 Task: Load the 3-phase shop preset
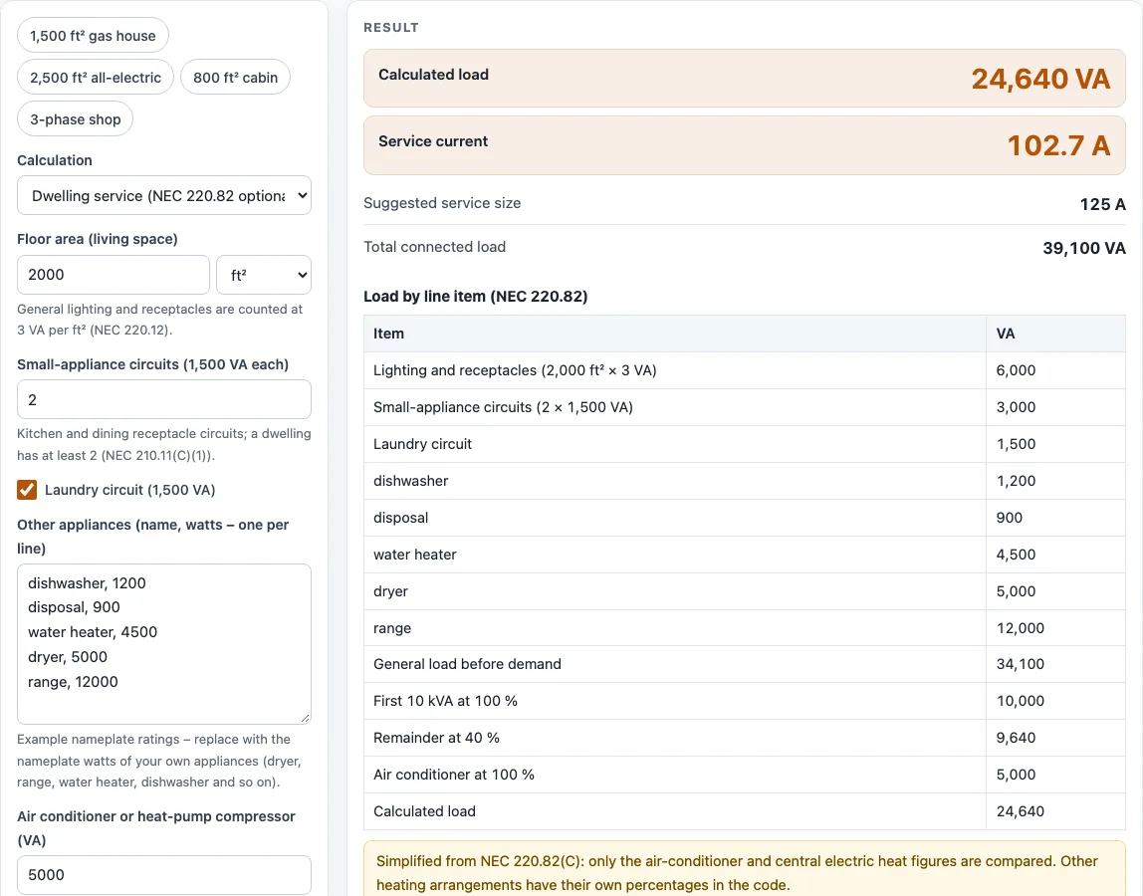pyautogui.click(x=75, y=118)
